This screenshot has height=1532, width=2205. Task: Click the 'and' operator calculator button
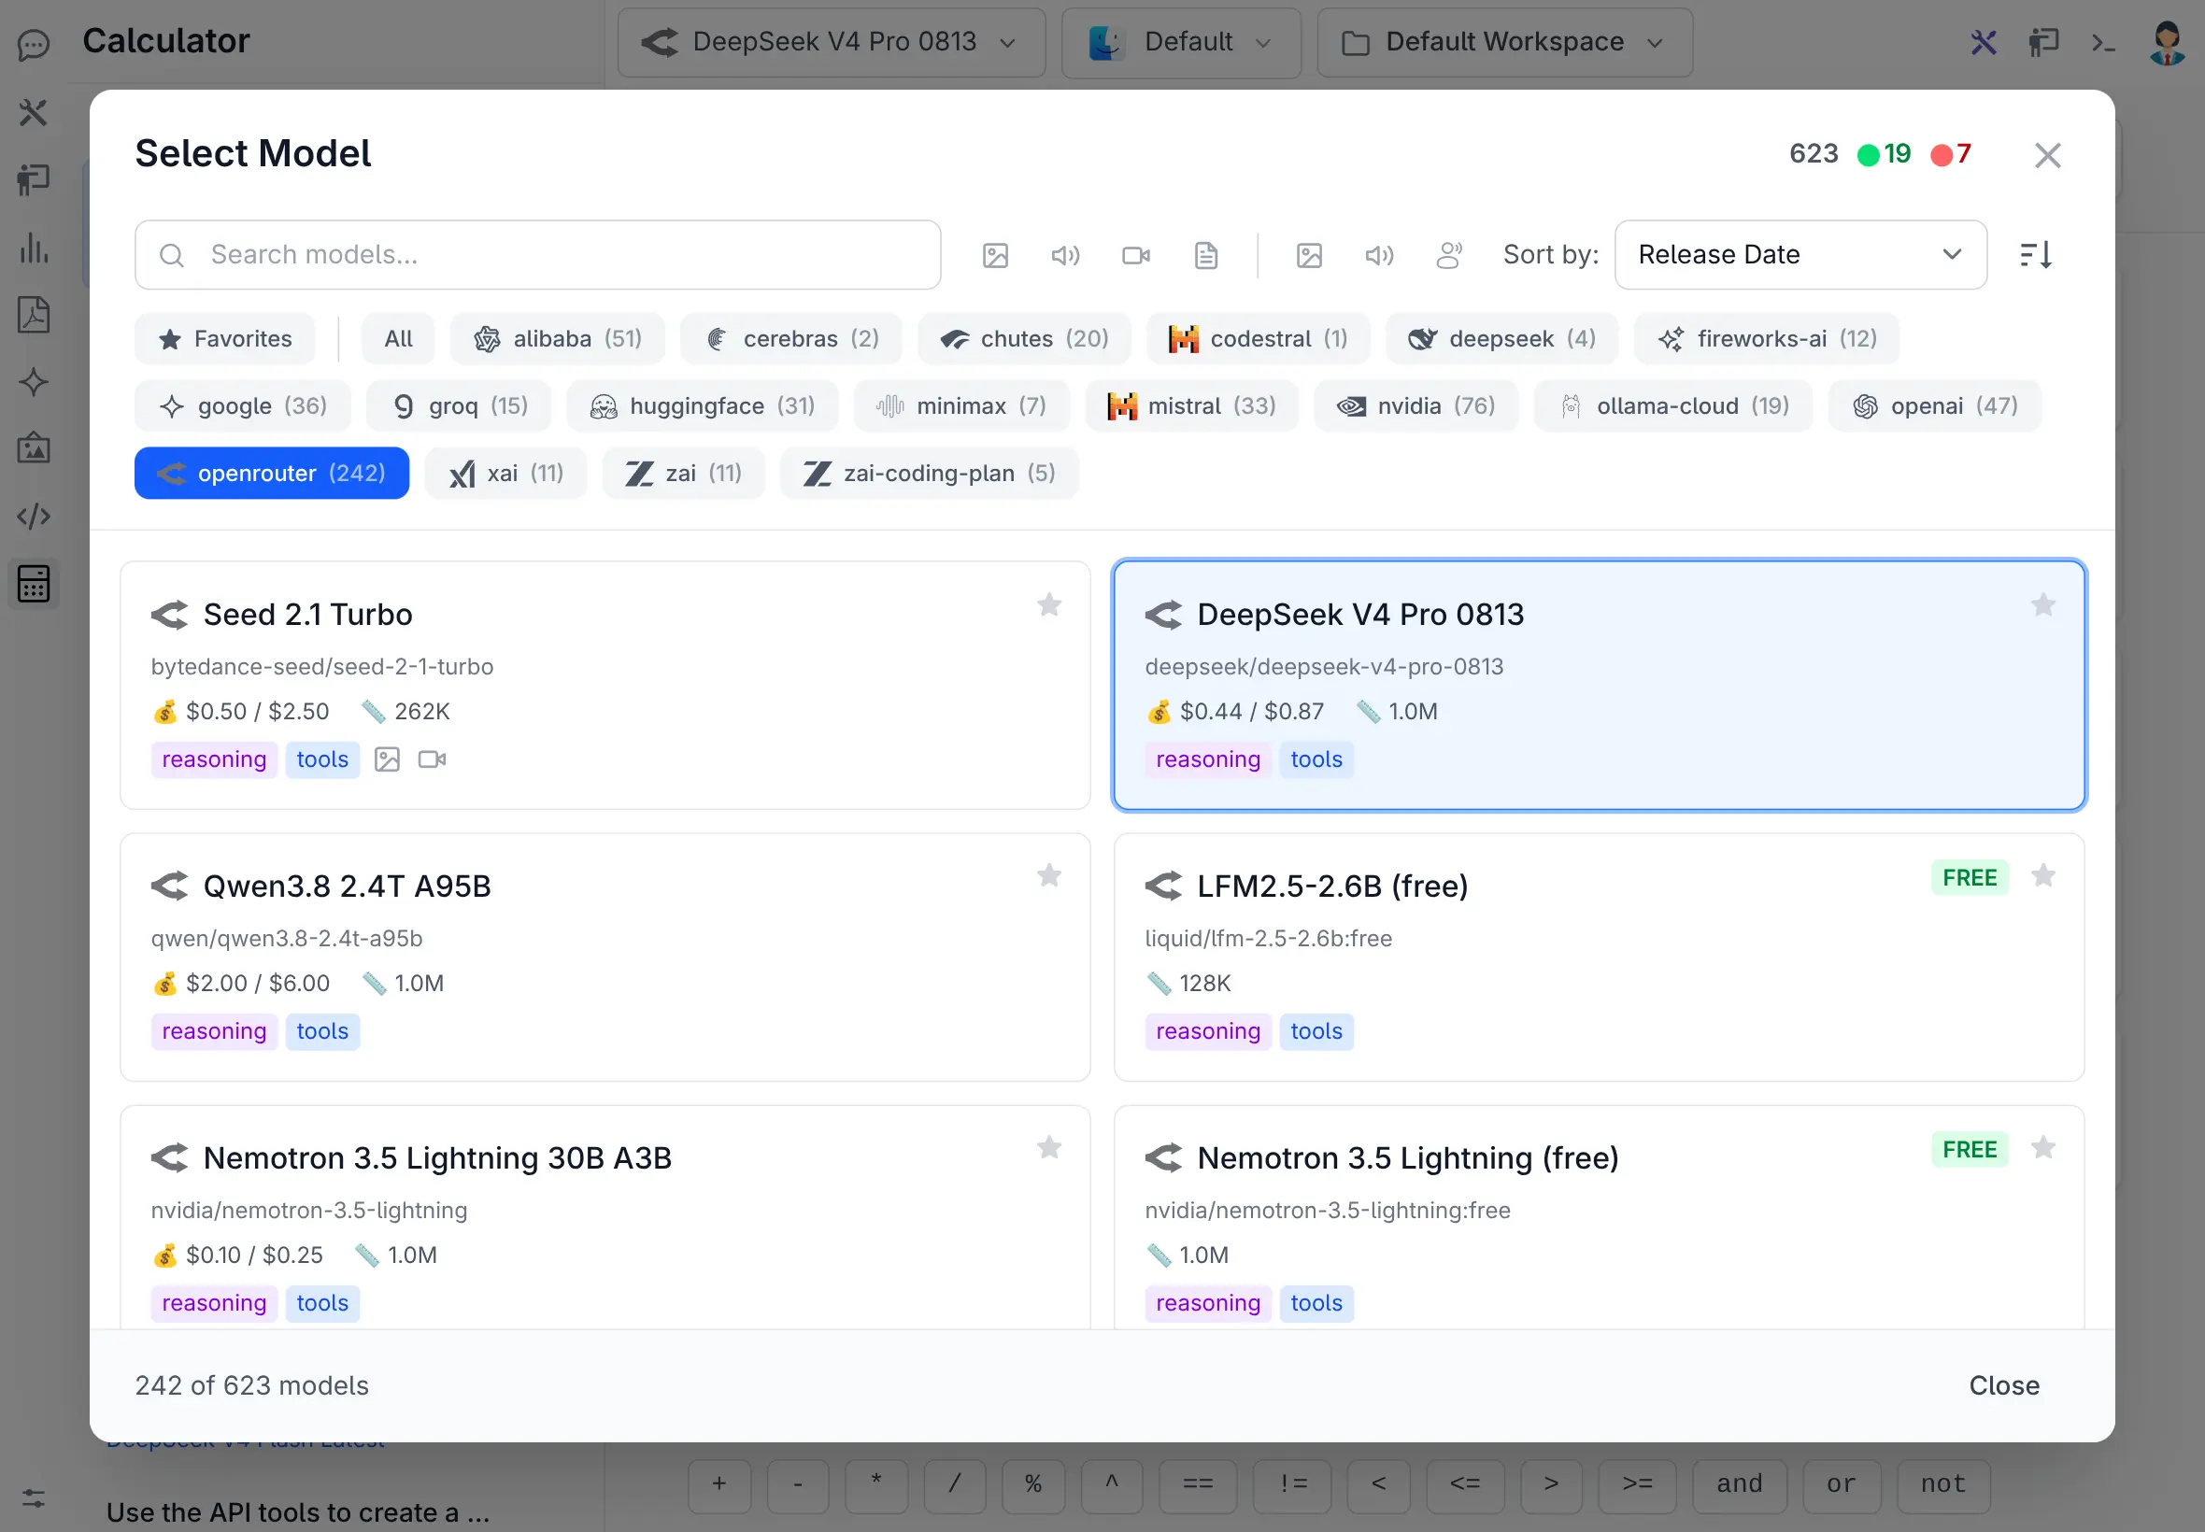pyautogui.click(x=1740, y=1485)
